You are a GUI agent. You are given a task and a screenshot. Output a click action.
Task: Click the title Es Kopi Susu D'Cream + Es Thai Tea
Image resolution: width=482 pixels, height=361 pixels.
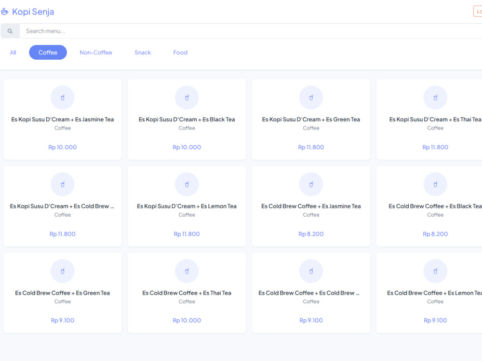coord(435,119)
